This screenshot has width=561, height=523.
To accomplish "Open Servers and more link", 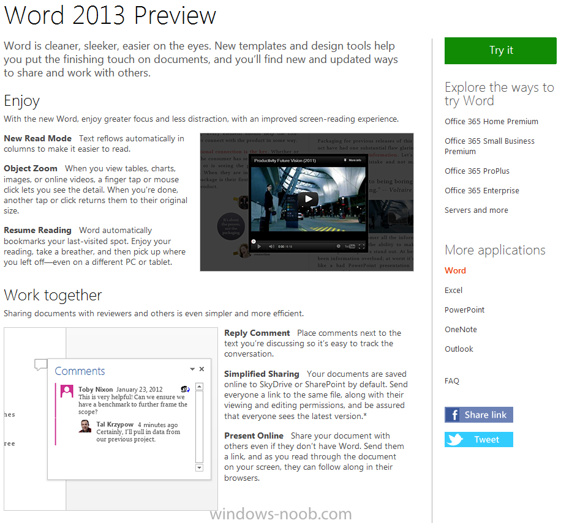I will pos(476,210).
